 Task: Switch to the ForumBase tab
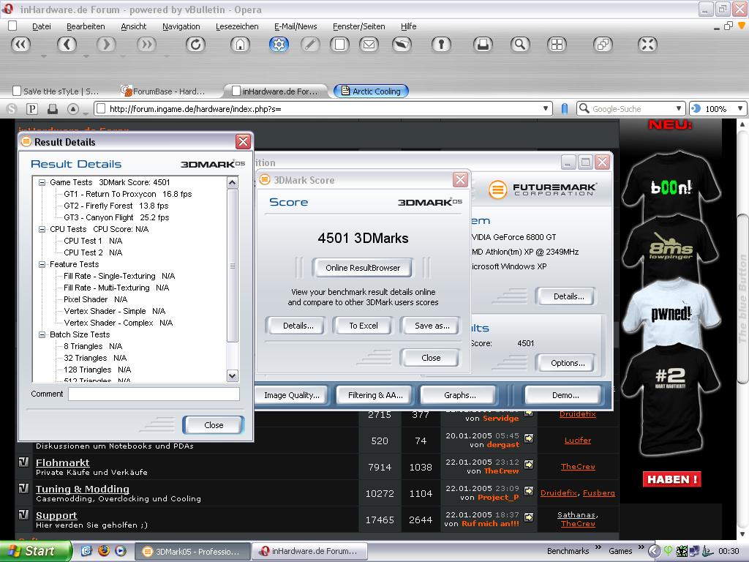pyautogui.click(x=163, y=91)
